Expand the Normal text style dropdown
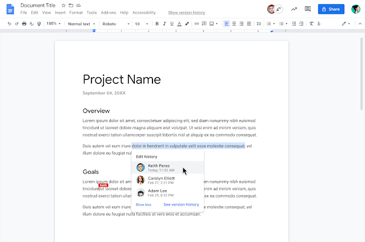This screenshot has width=365, height=242. tap(79, 24)
